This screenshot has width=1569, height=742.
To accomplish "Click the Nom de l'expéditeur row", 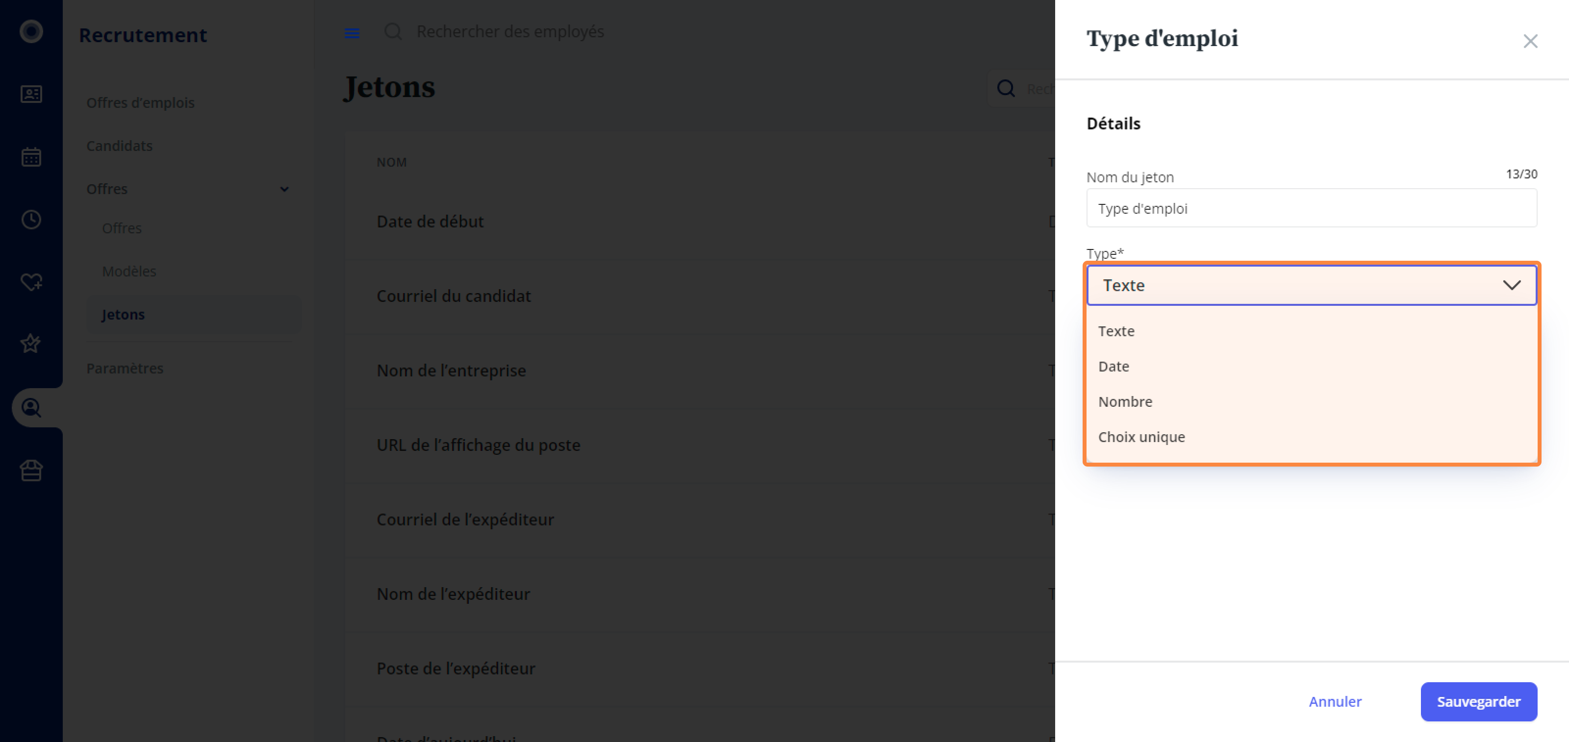I will tap(699, 594).
